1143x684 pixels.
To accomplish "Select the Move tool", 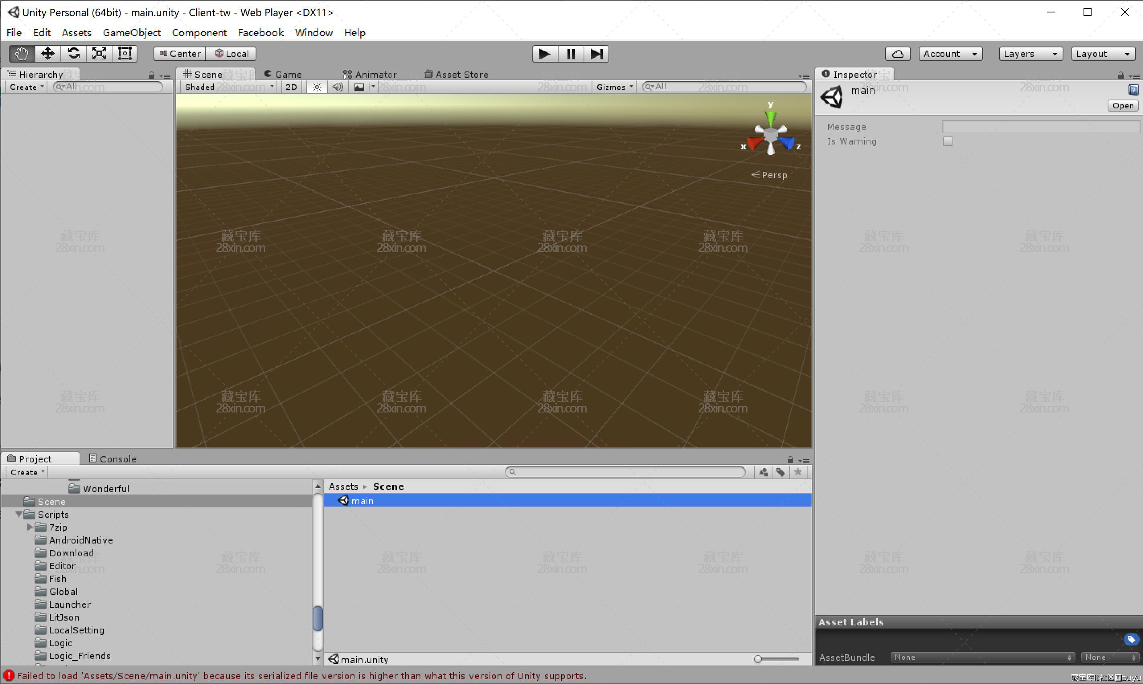I will (47, 54).
